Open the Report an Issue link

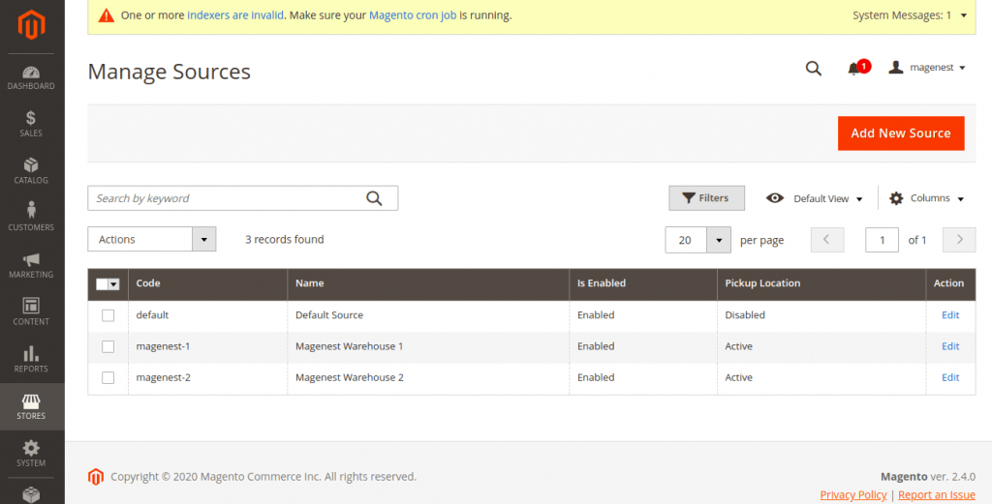pos(937,494)
